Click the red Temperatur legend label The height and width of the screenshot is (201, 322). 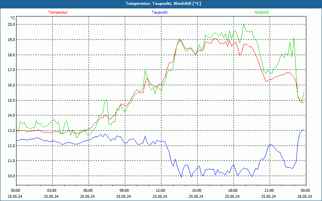[58, 12]
